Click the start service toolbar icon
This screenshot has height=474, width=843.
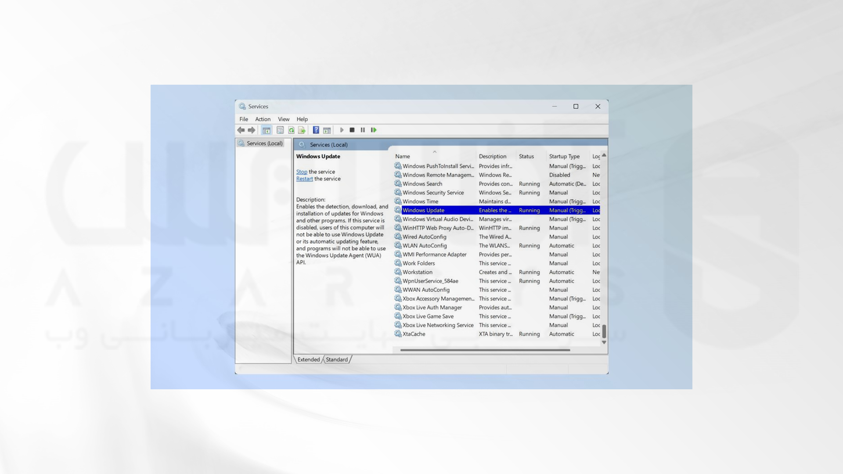coord(342,129)
